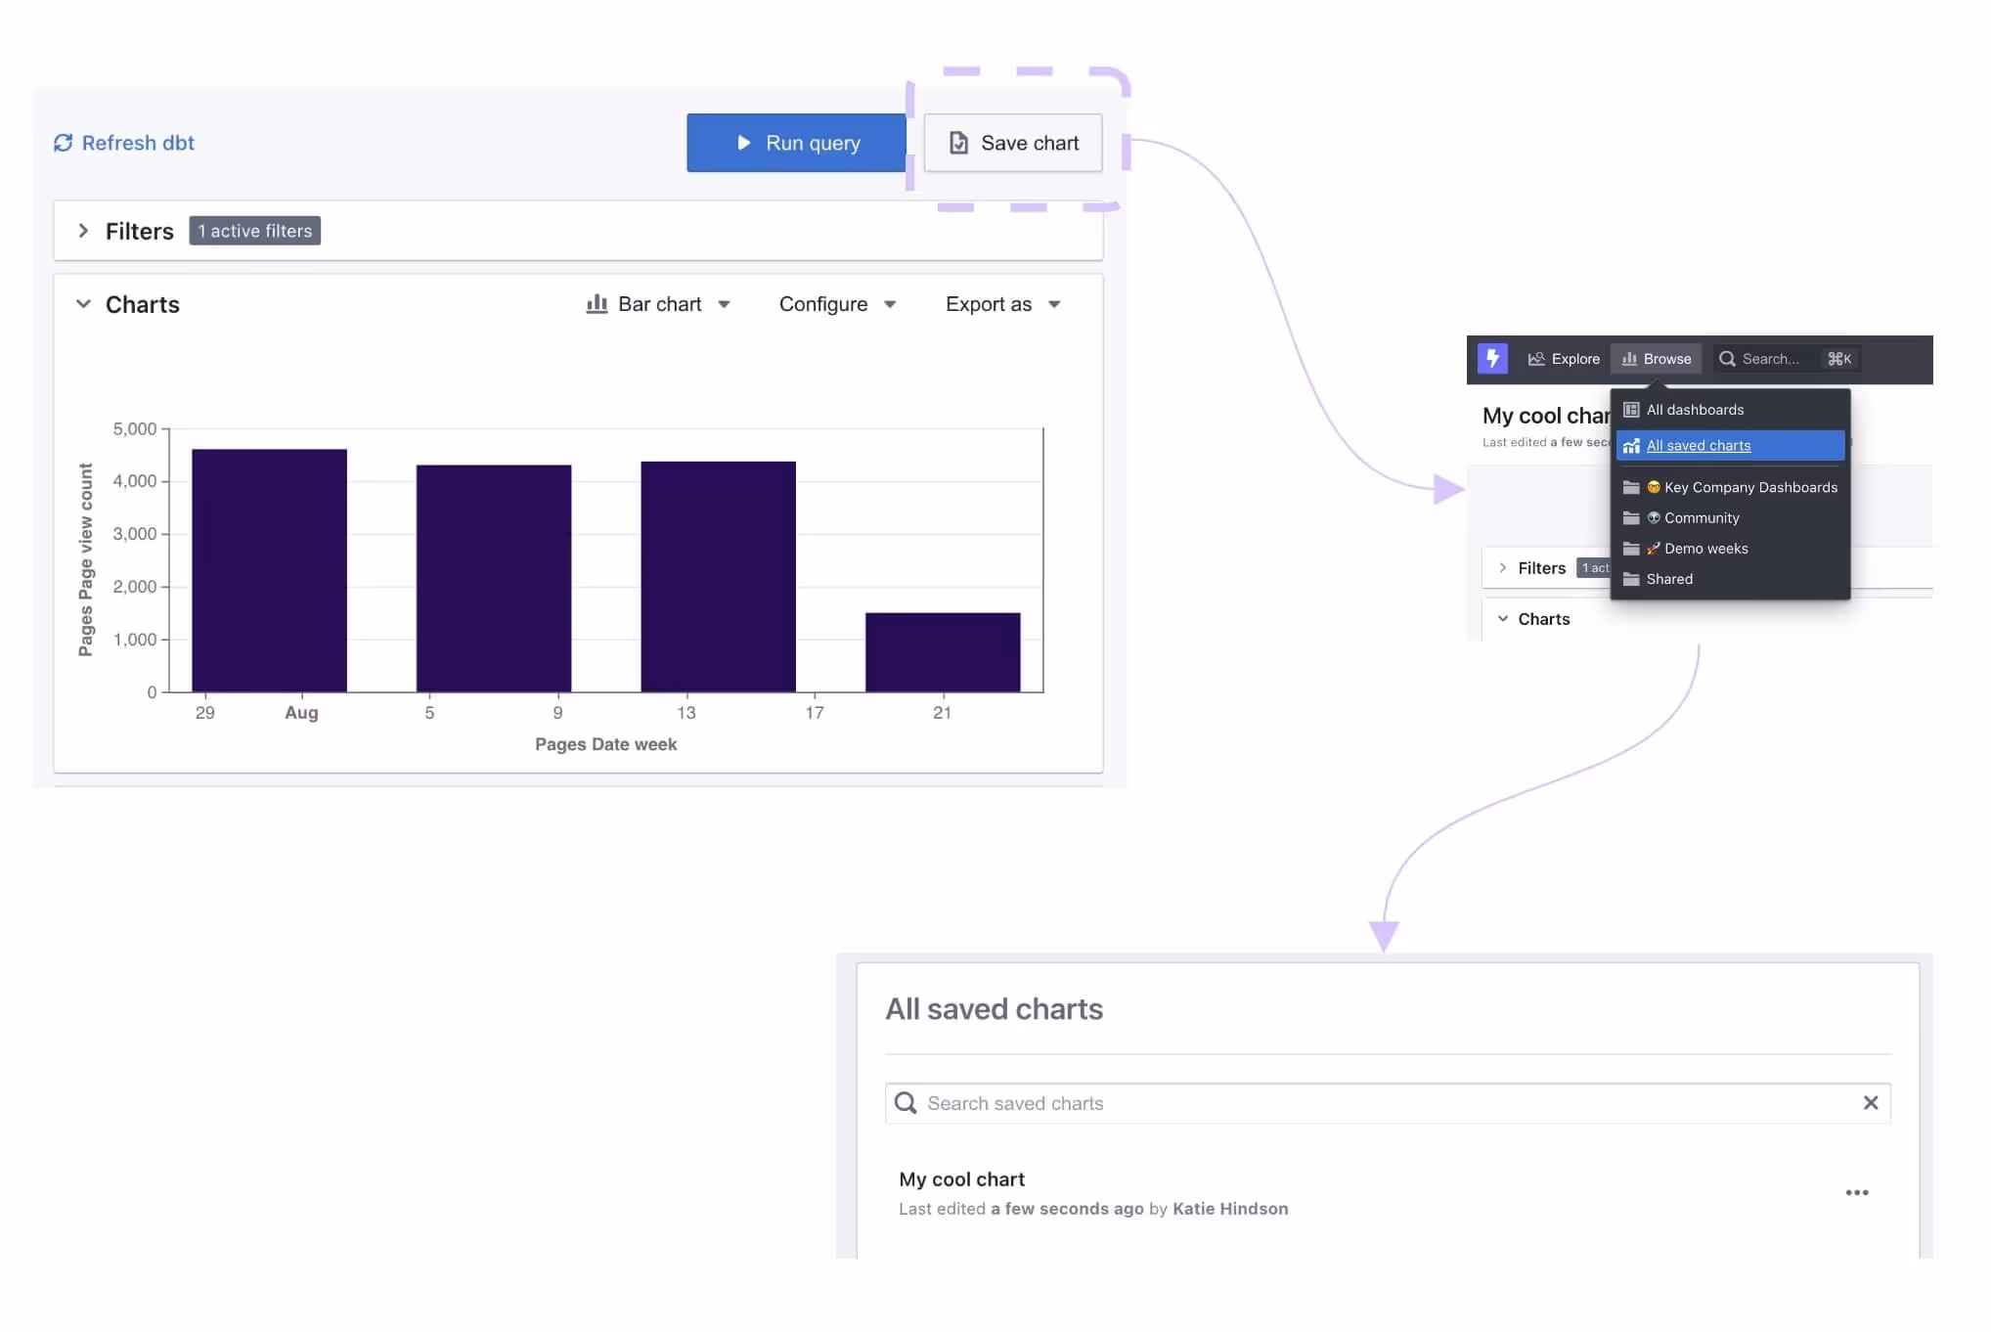Clear the saved charts search with X

pos(1870,1103)
